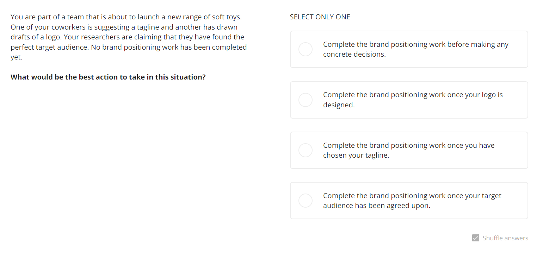Select radio button for 'once you have chosen your tagline'
This screenshot has height=253, width=543.
pyautogui.click(x=305, y=150)
